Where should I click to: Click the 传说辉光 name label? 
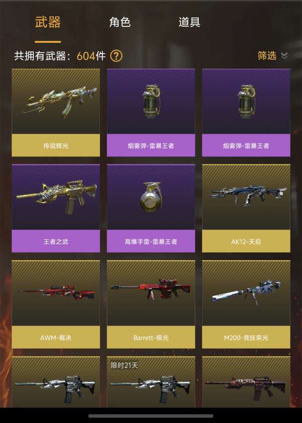point(56,145)
